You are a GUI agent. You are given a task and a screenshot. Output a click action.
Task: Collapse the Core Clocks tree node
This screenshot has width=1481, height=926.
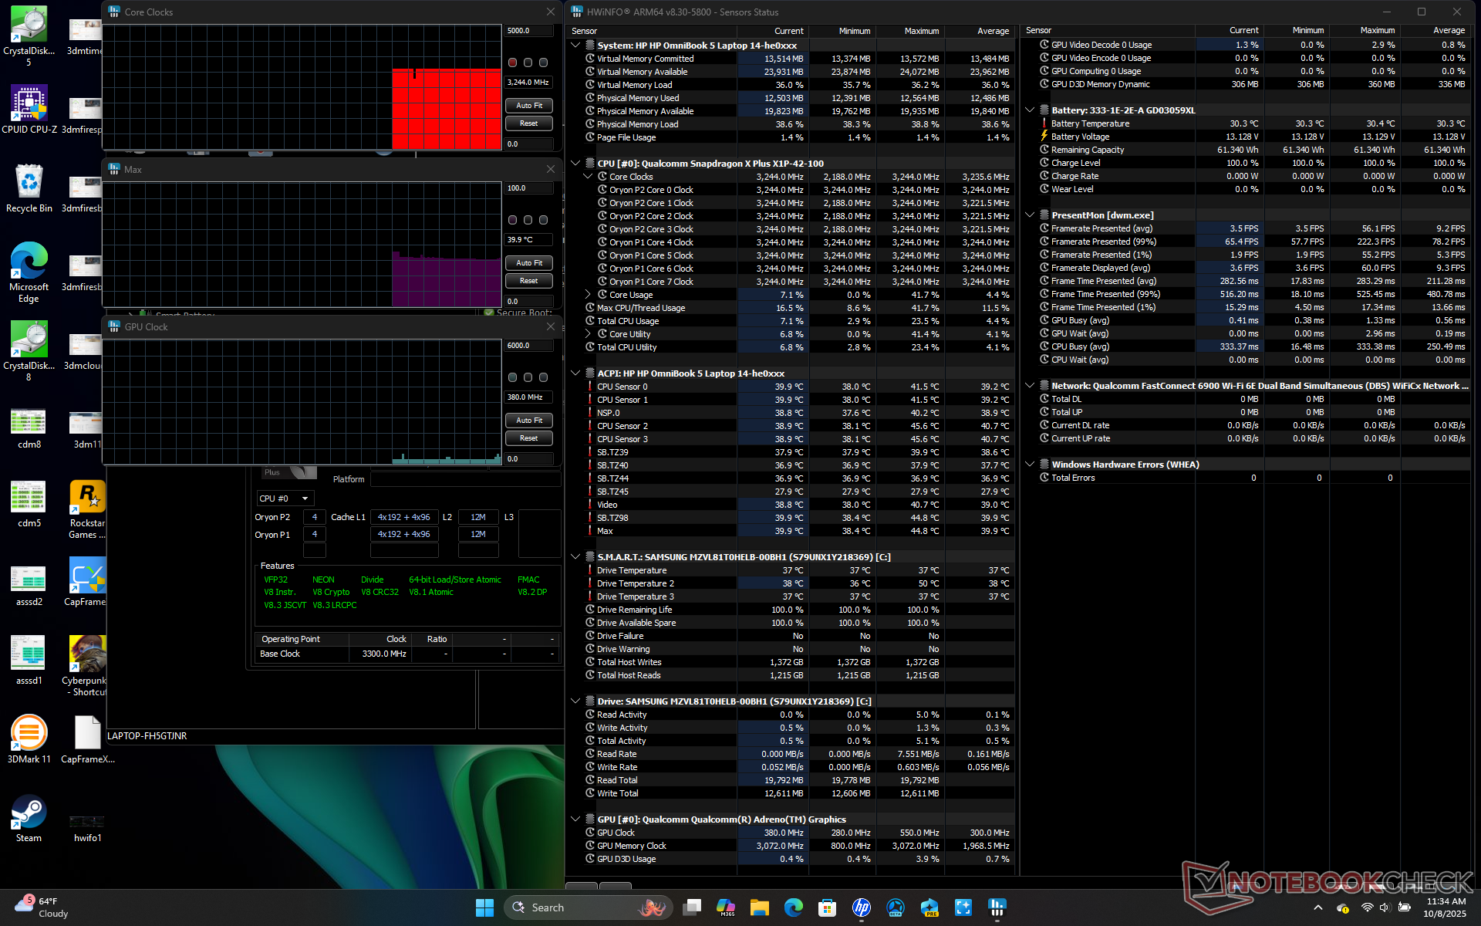click(x=588, y=177)
